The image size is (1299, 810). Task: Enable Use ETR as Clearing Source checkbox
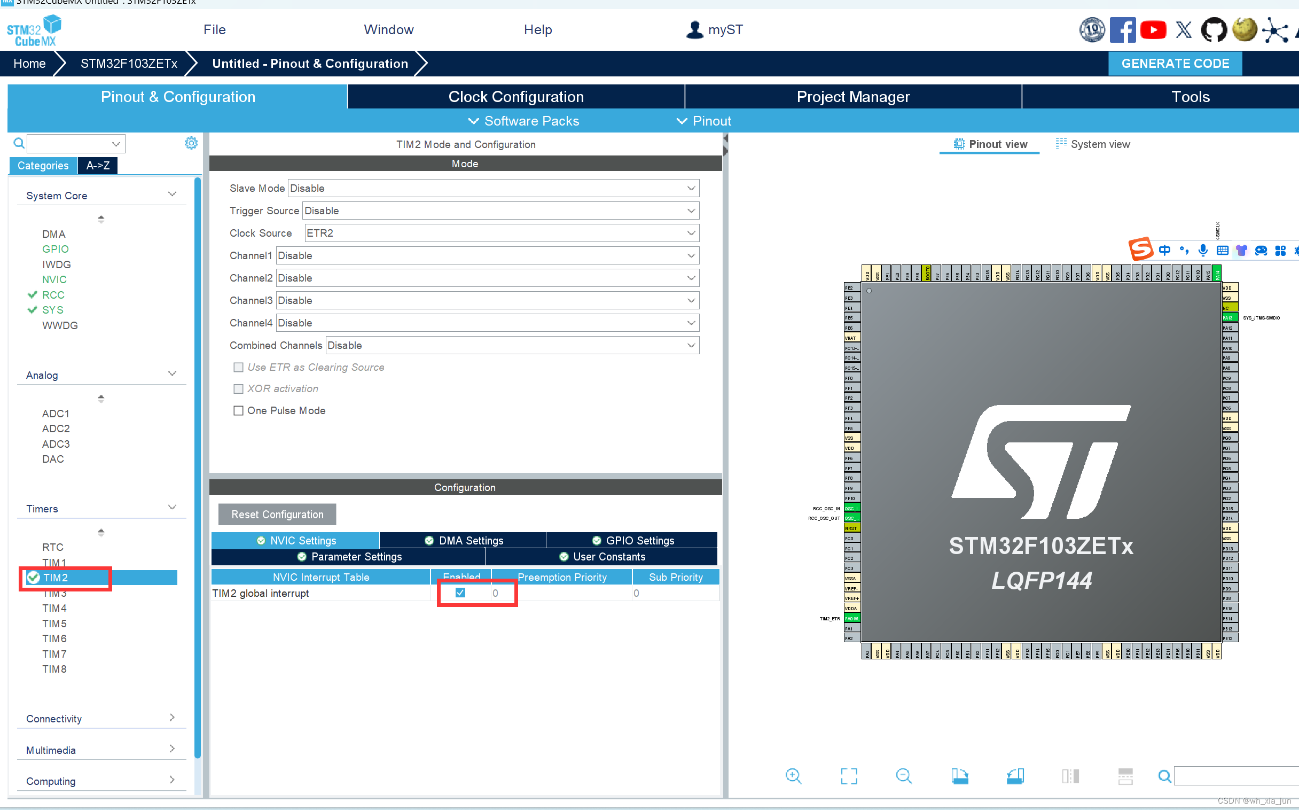(x=236, y=367)
